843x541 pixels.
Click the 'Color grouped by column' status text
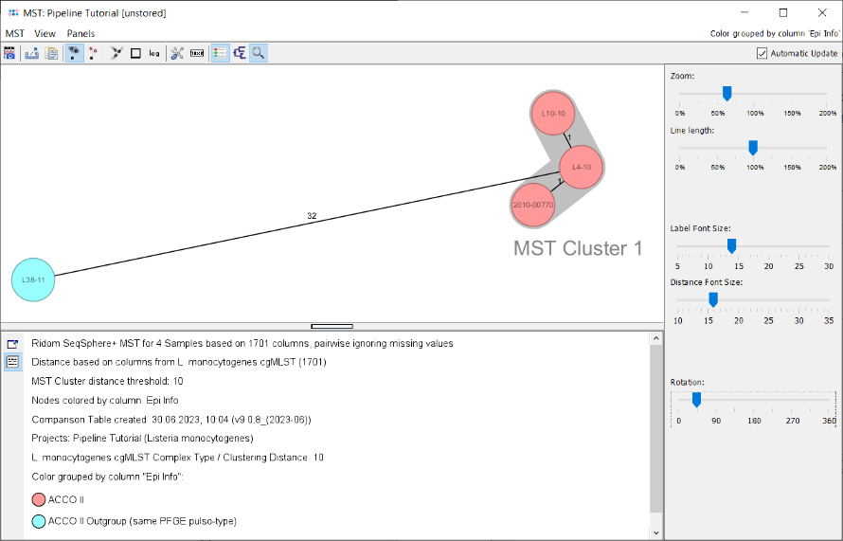tap(775, 33)
